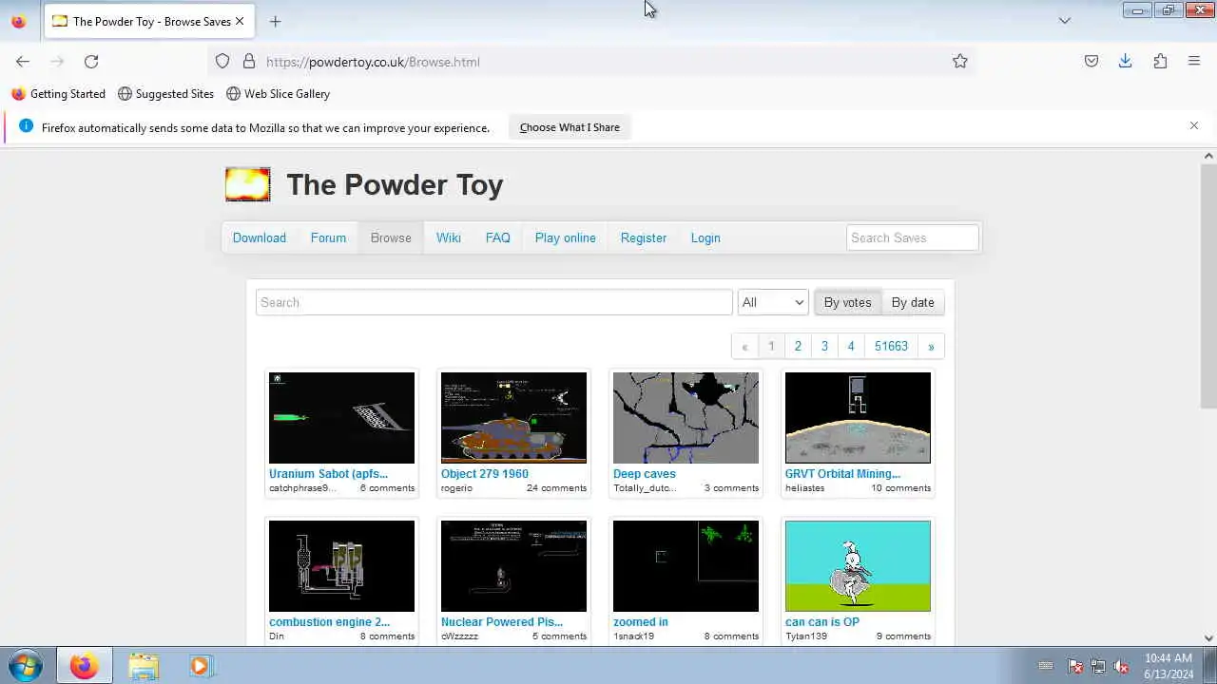Click the Uranium Sabot (apfs... title link
The height and width of the screenshot is (684, 1217).
click(328, 473)
